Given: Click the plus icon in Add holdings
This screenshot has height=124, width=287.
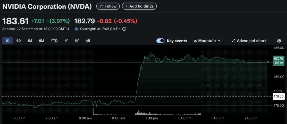Looking at the screenshot, I should click(127, 6).
